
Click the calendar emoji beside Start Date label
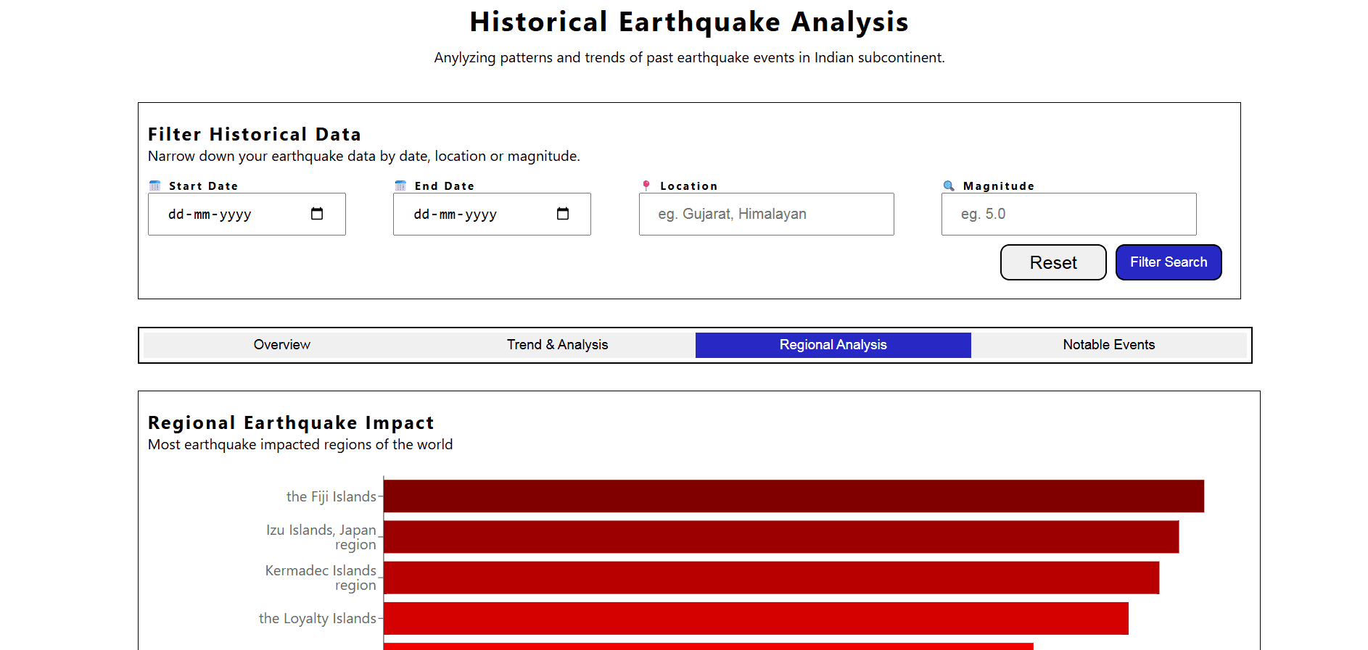(x=154, y=186)
